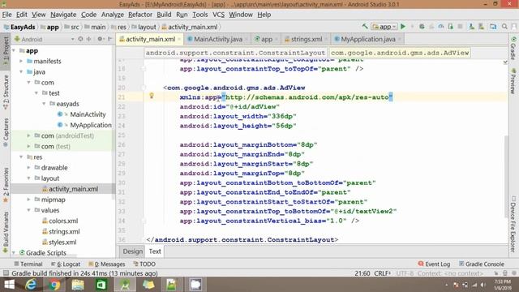Image resolution: width=519 pixels, height=292 pixels.
Task: Switch to the MyApplication.java tab
Action: point(367,40)
